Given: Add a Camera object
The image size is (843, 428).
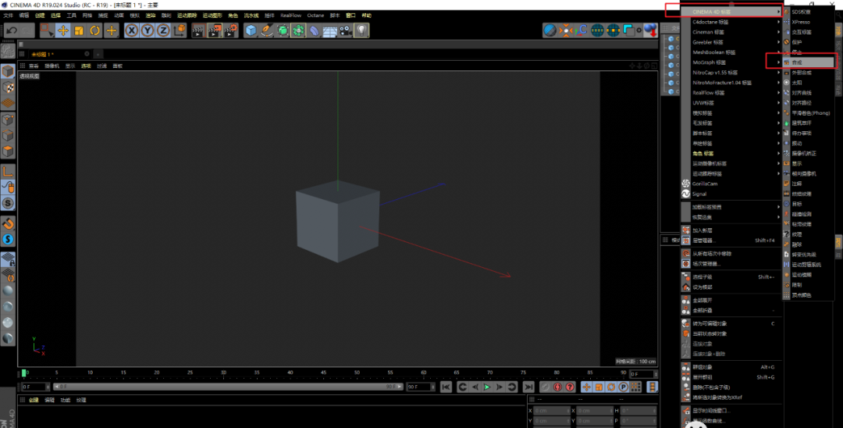Looking at the screenshot, I should point(346,30).
